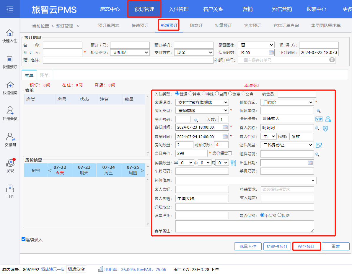Click add-member person icon beside VIP
Viewport: 352px width, 274px height.
(328, 119)
